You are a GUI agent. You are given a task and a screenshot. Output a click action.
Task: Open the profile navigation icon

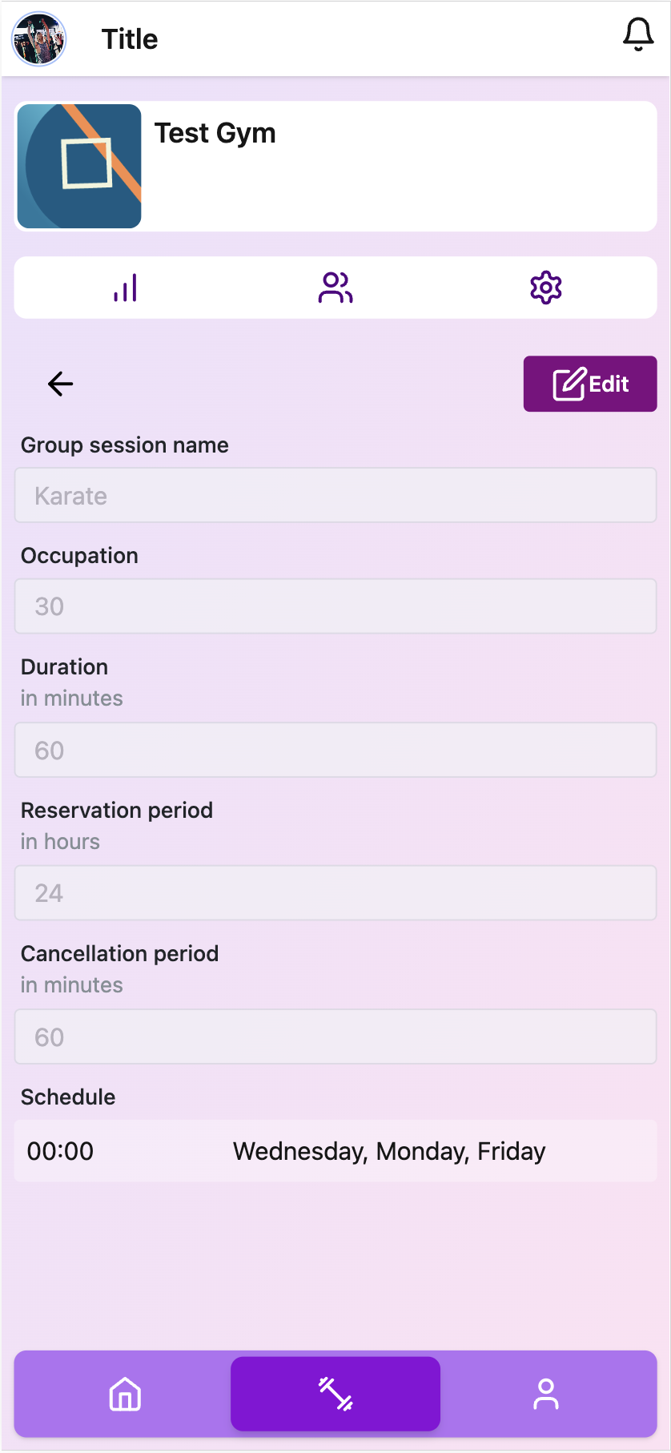546,1395
